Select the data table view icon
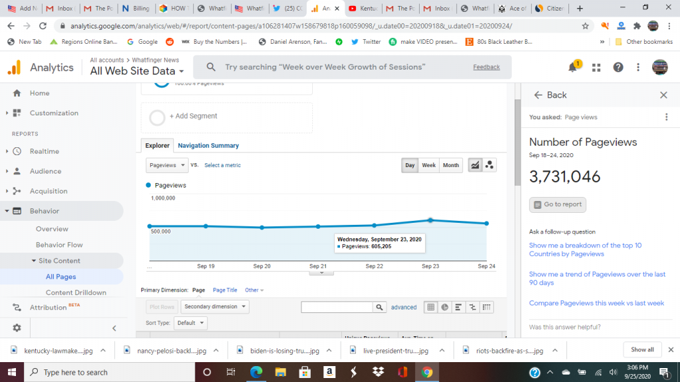 430,307
